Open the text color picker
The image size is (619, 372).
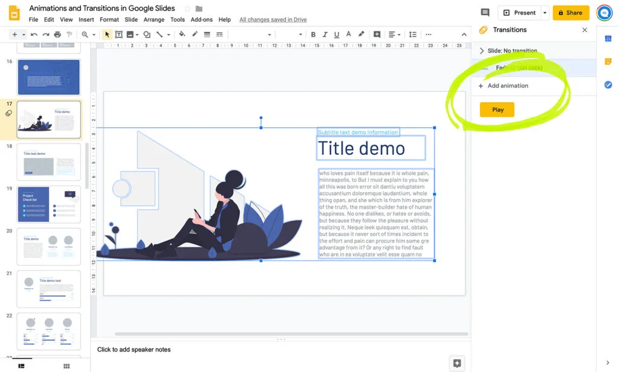pyautogui.click(x=349, y=34)
